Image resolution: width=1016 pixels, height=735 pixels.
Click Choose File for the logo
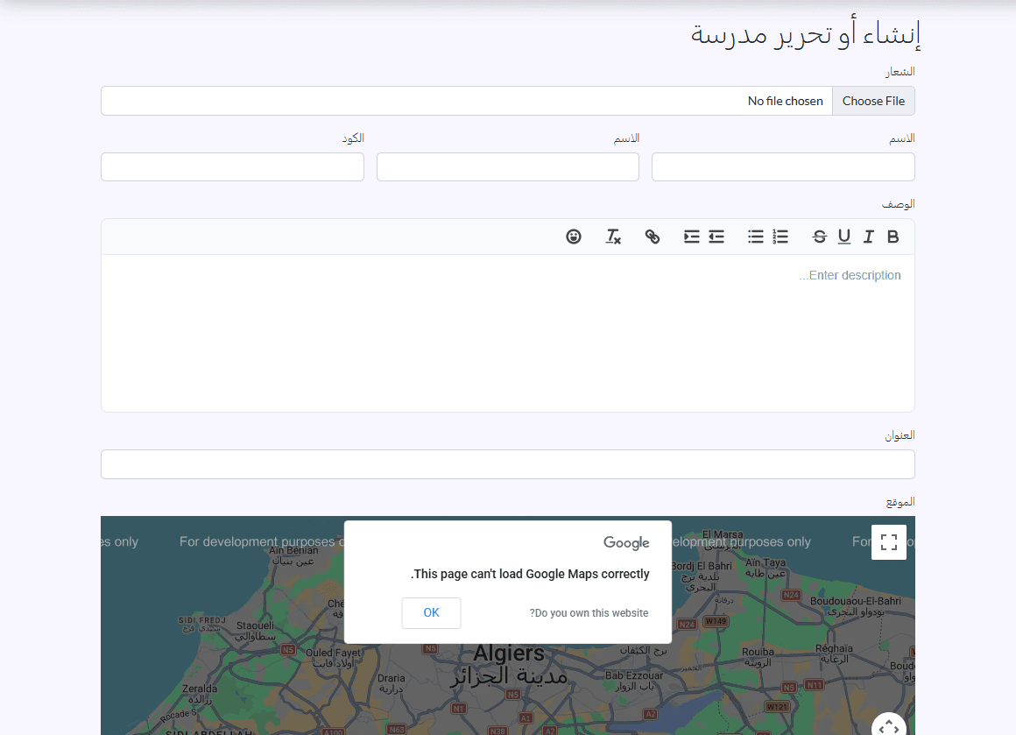pos(873,101)
